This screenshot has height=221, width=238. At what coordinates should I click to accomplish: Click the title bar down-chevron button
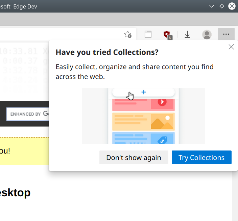point(211,6)
